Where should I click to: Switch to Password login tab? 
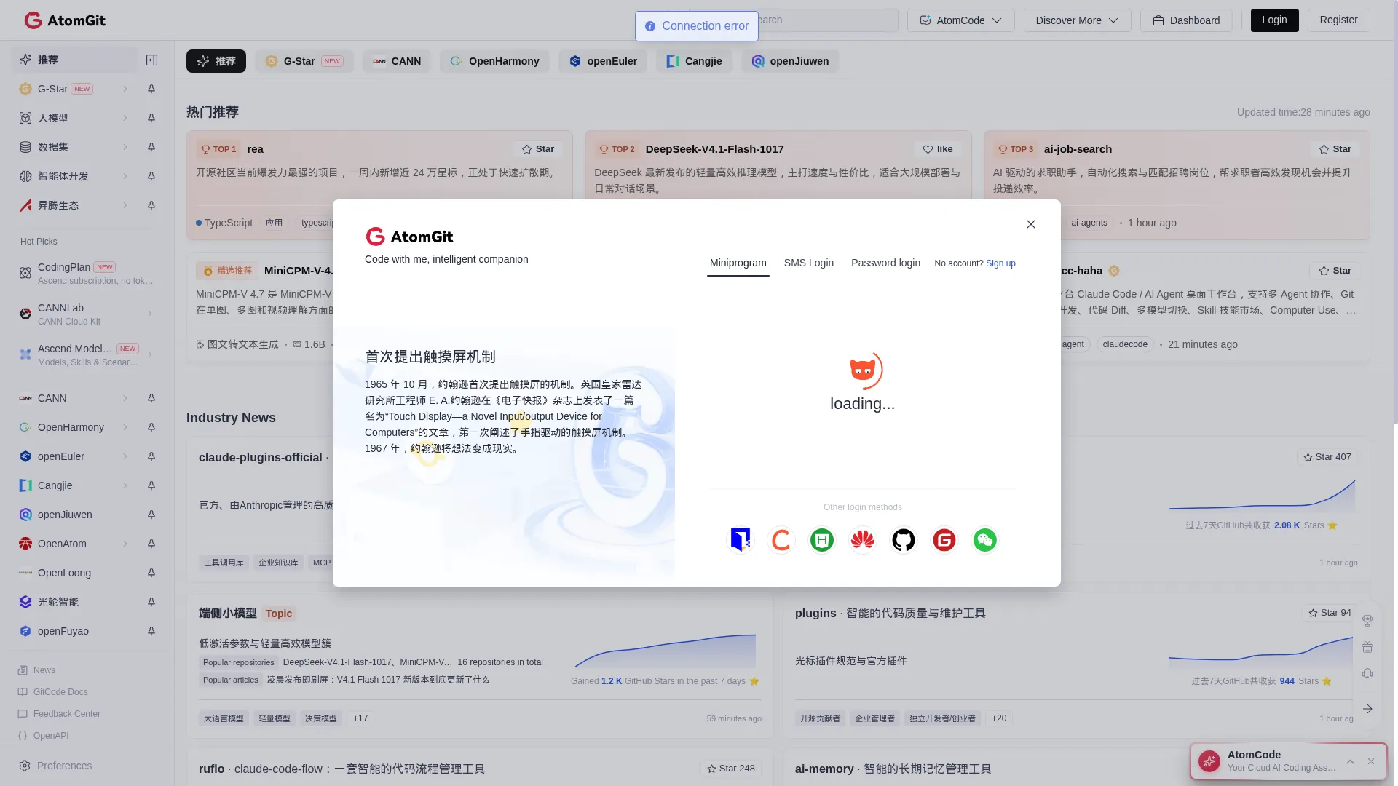[x=885, y=263]
